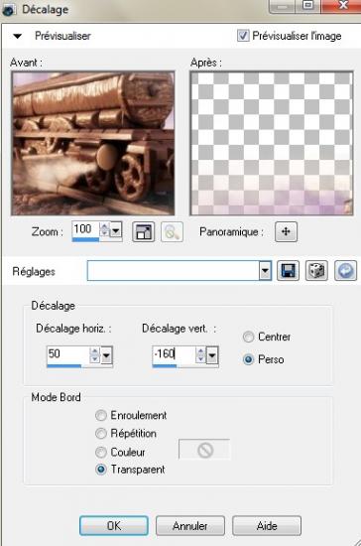Click the disabled color picker box

204,450
